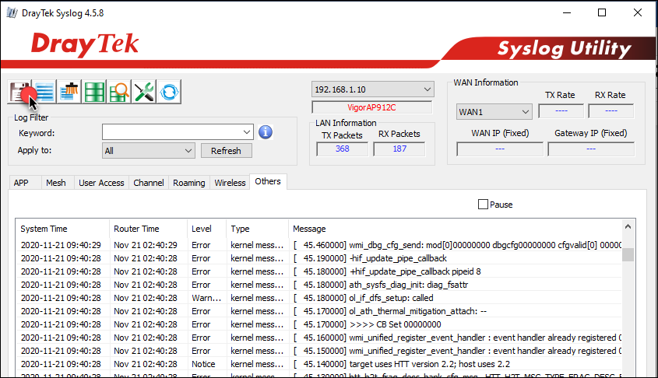
Task: Click the VigorAP912C device name field
Action: pyautogui.click(x=371, y=107)
